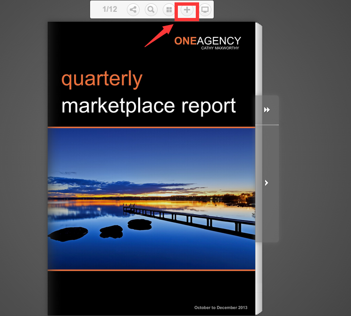Click the 1/12 page counter
The image size is (351, 316).
click(109, 9)
